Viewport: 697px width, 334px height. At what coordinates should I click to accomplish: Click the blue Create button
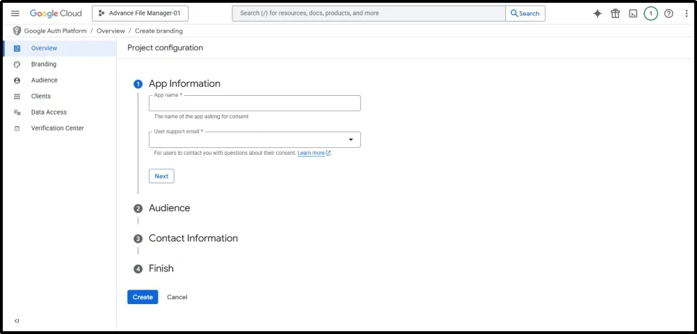point(143,297)
